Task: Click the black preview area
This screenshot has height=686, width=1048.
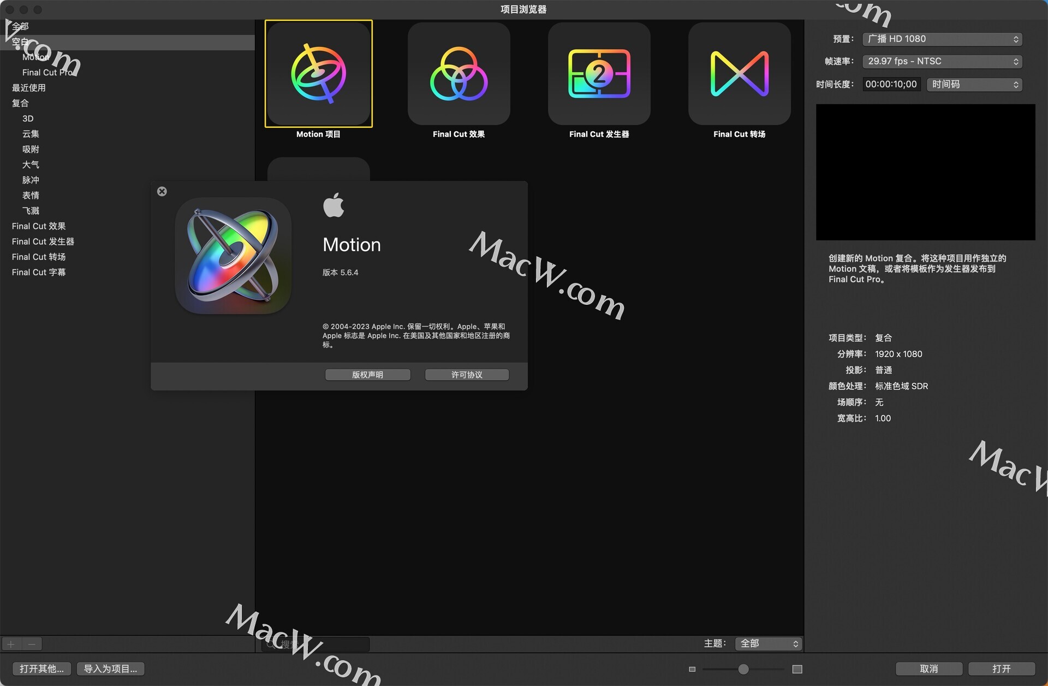Action: coord(925,172)
